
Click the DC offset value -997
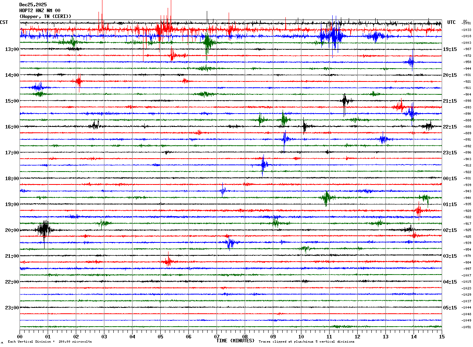coord(467,269)
